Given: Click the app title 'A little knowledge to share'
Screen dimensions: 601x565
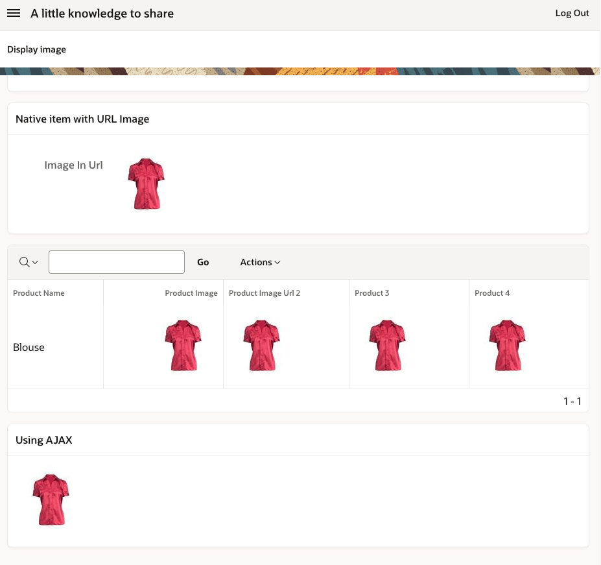Looking at the screenshot, I should point(102,14).
